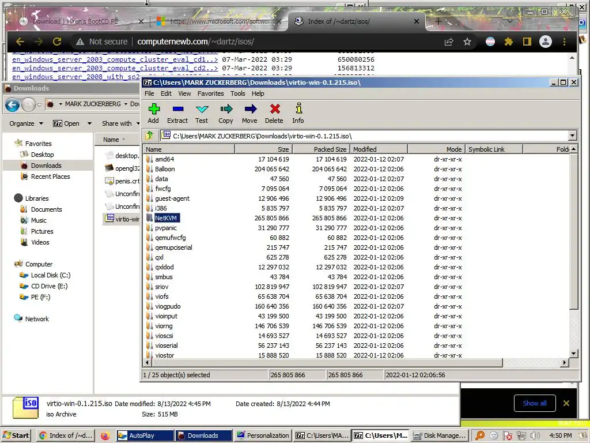Click the 7-Zip horizontal scrollbar
This screenshot has width=590, height=443.
327,362
